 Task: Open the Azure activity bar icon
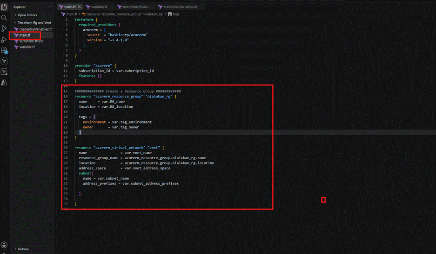[4, 83]
